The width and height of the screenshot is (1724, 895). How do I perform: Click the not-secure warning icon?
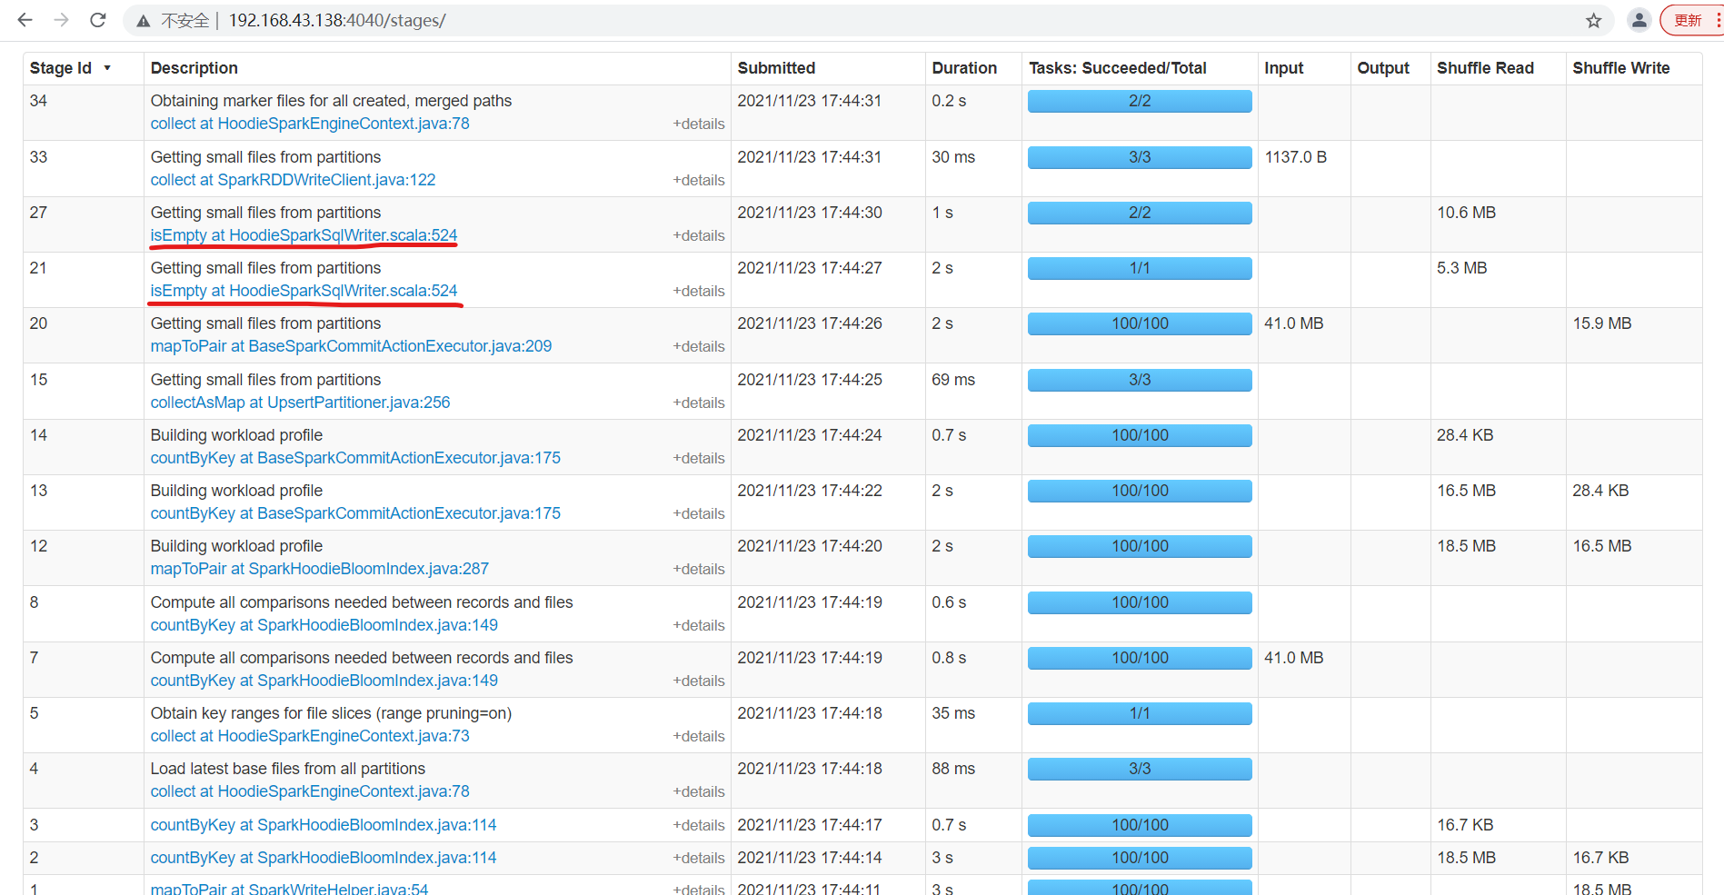pyautogui.click(x=143, y=21)
